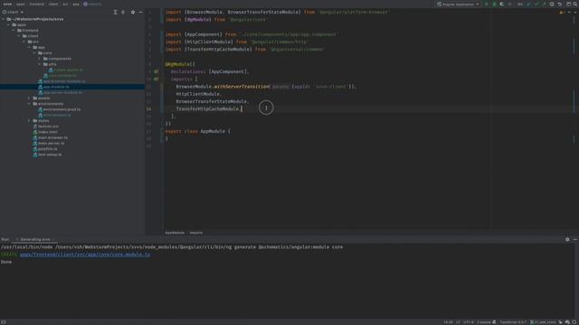579x325 pixels.
Task: Click the UTF-8 encoding status item
Action: (469, 322)
